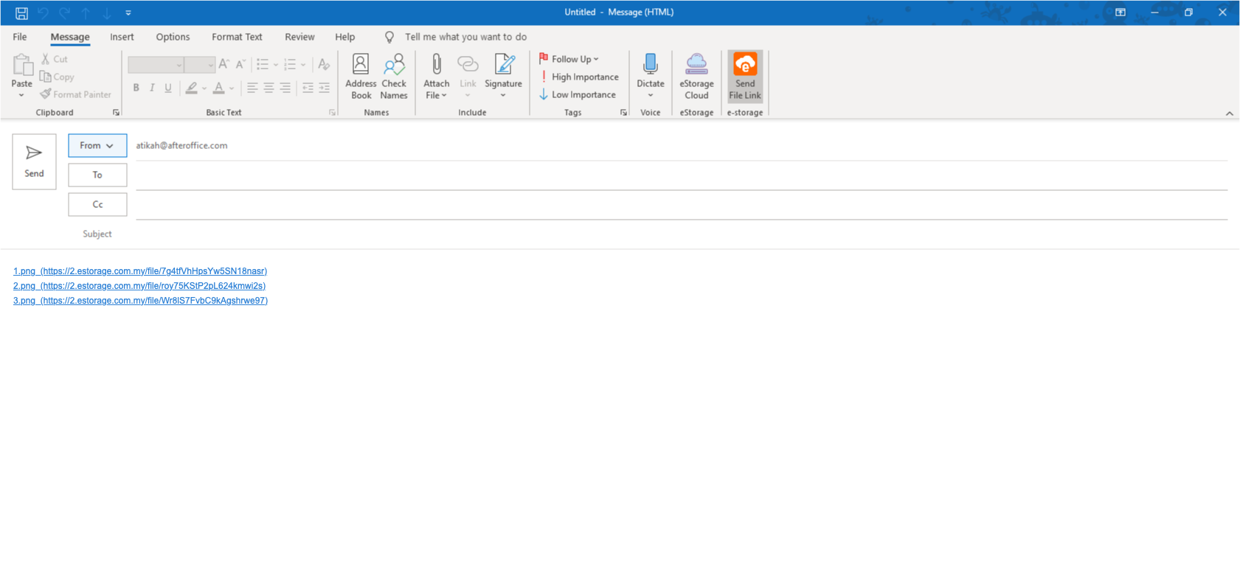Toggle Low Importance tag
This screenshot has height=583, width=1240.
tap(578, 94)
